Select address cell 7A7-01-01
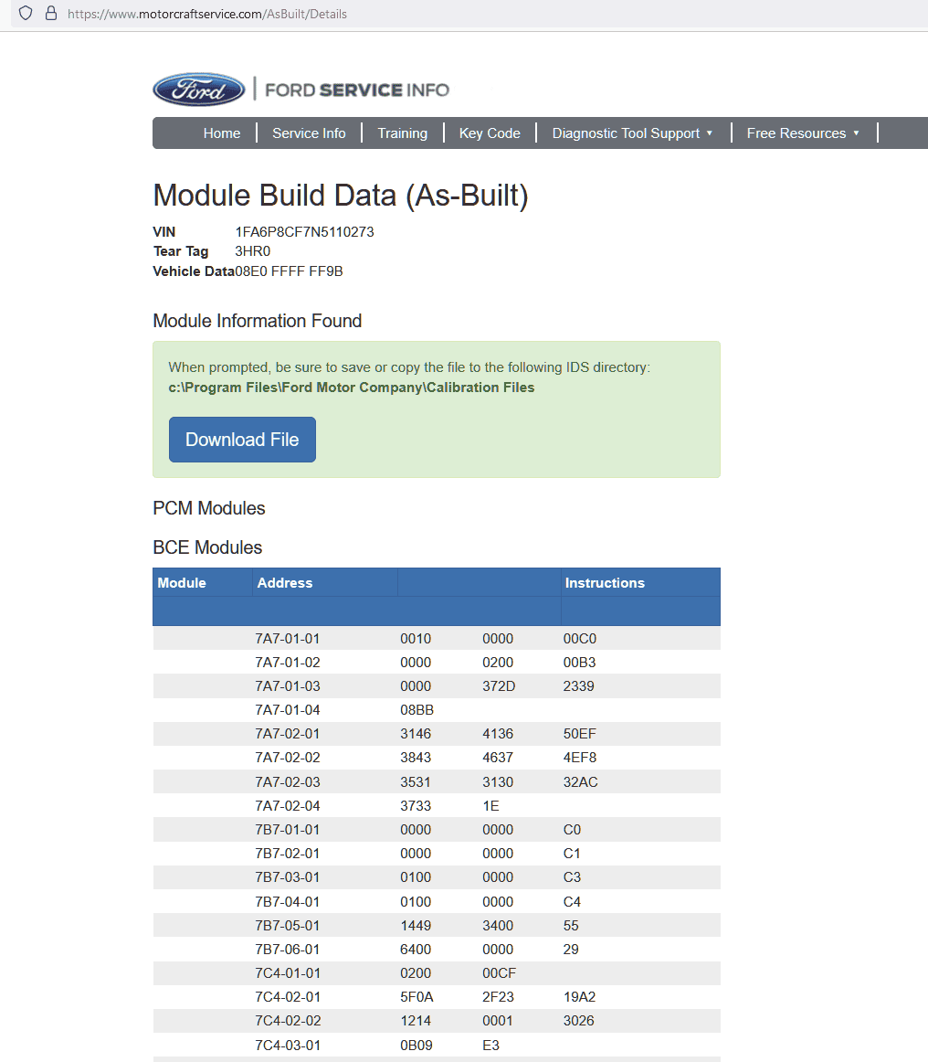928x1062 pixels. click(288, 639)
